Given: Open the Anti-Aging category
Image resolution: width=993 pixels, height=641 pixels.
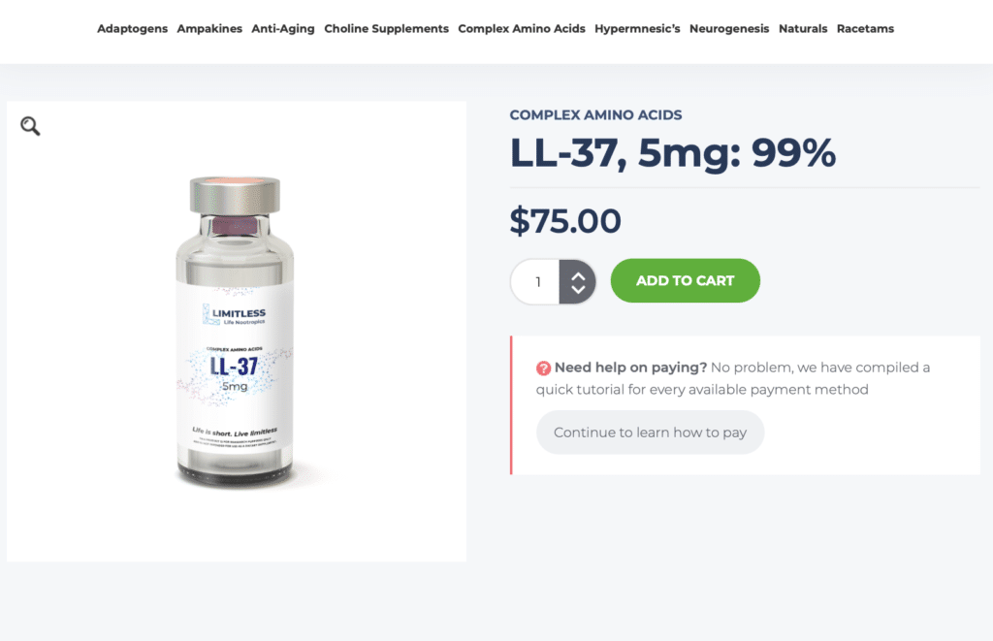Looking at the screenshot, I should pos(283,28).
